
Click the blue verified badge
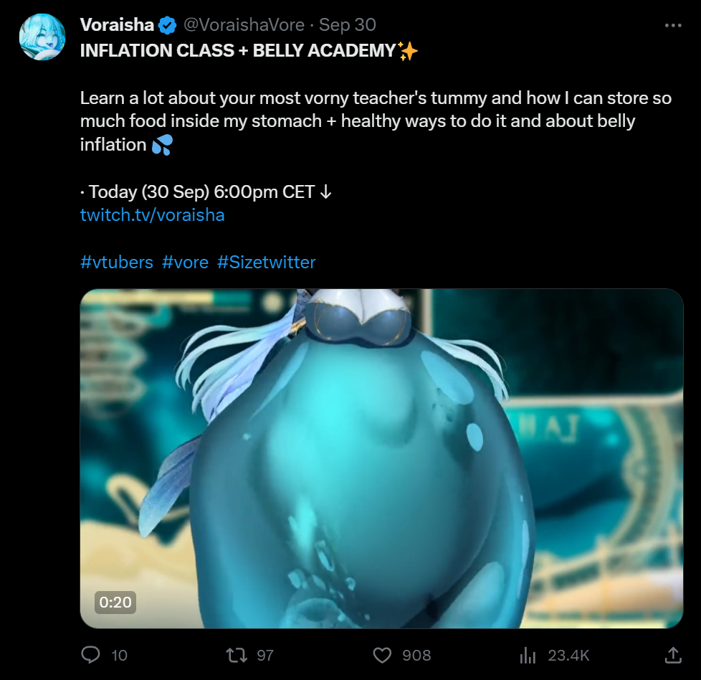(168, 26)
